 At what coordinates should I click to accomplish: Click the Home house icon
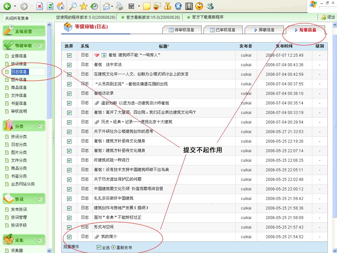click(61, 6)
